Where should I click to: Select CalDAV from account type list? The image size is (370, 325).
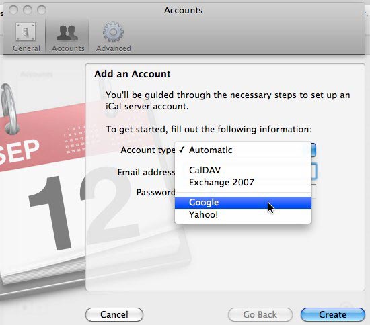243,170
